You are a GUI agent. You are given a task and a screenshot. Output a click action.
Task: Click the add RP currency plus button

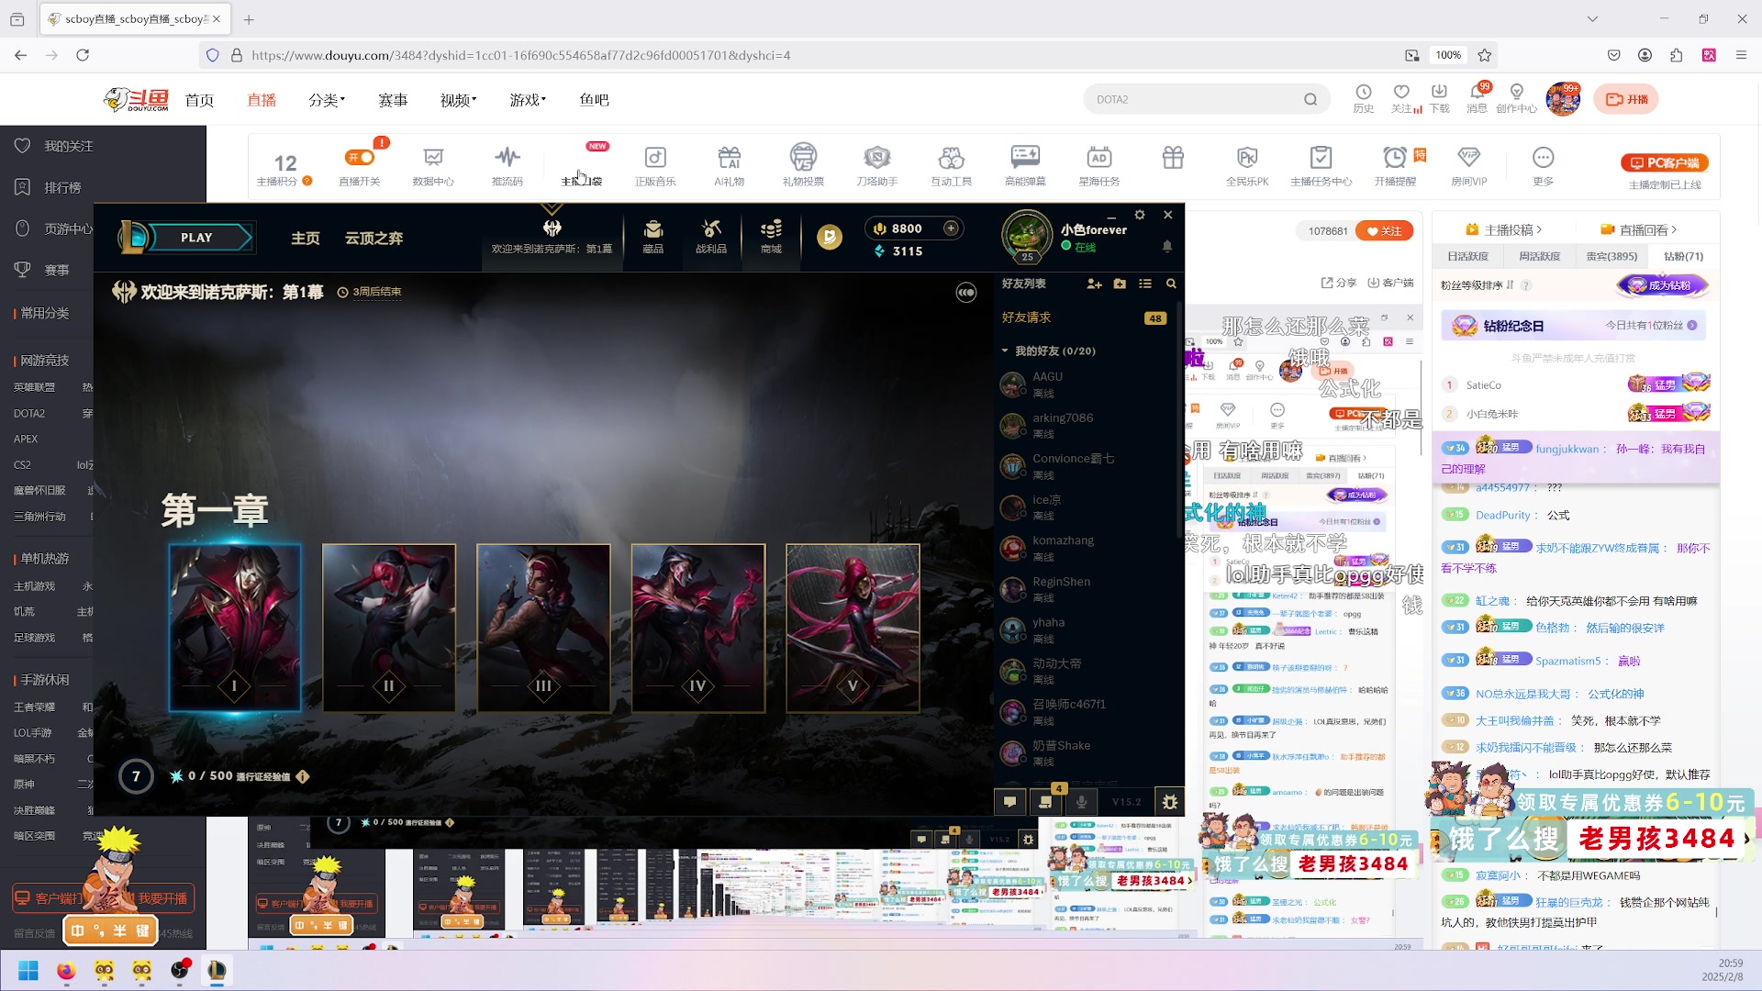(952, 228)
